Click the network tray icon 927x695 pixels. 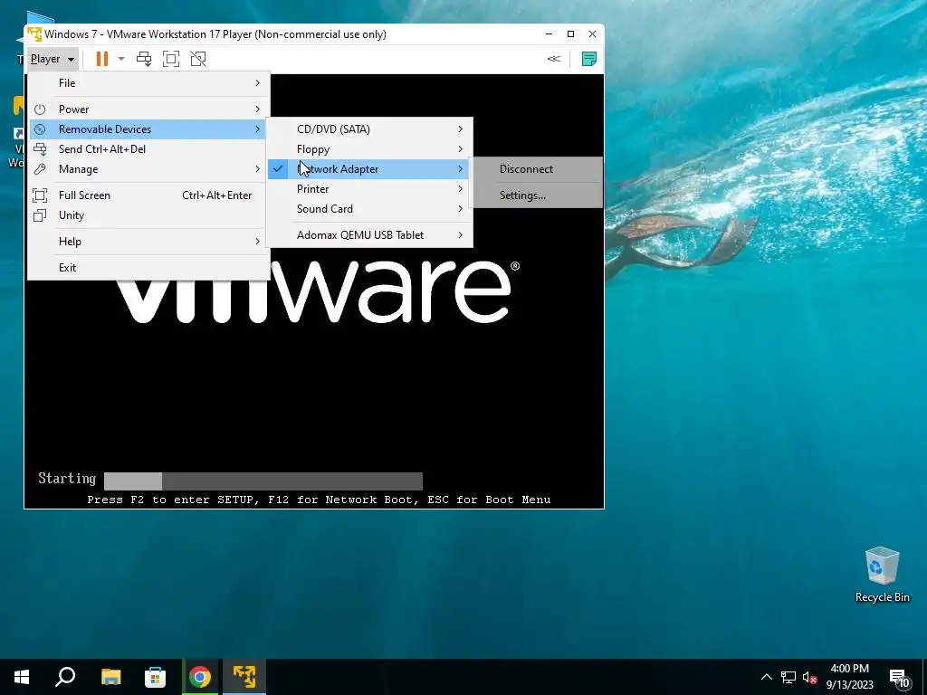pyautogui.click(x=788, y=677)
